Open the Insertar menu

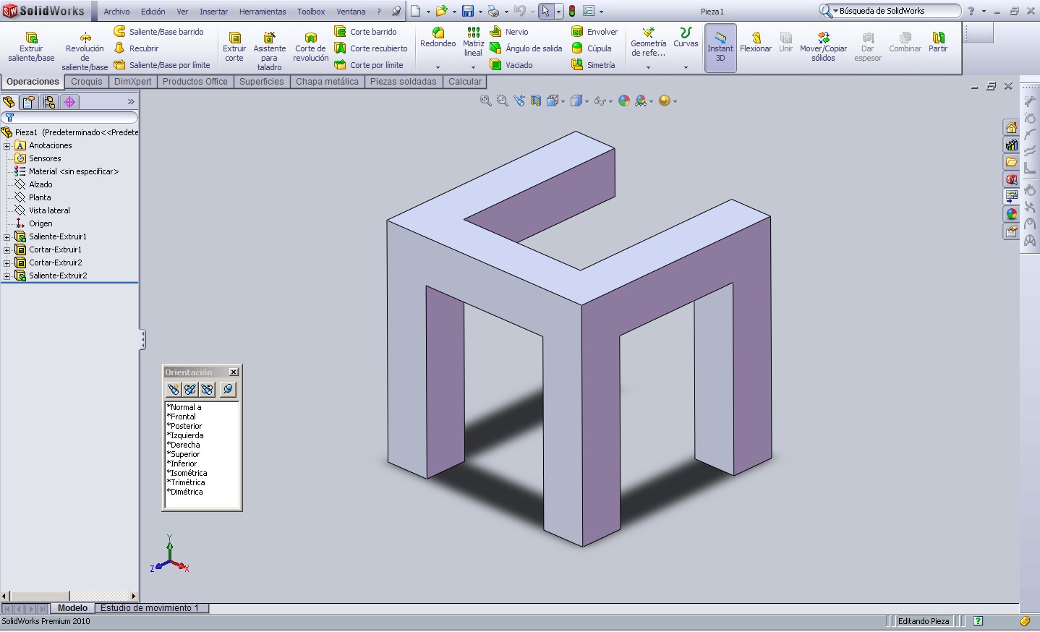pos(213,12)
